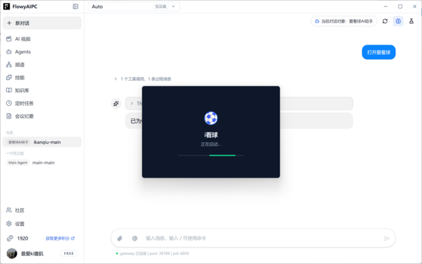
Task: Expand 1个工具调用 process details
Action: click(143, 79)
